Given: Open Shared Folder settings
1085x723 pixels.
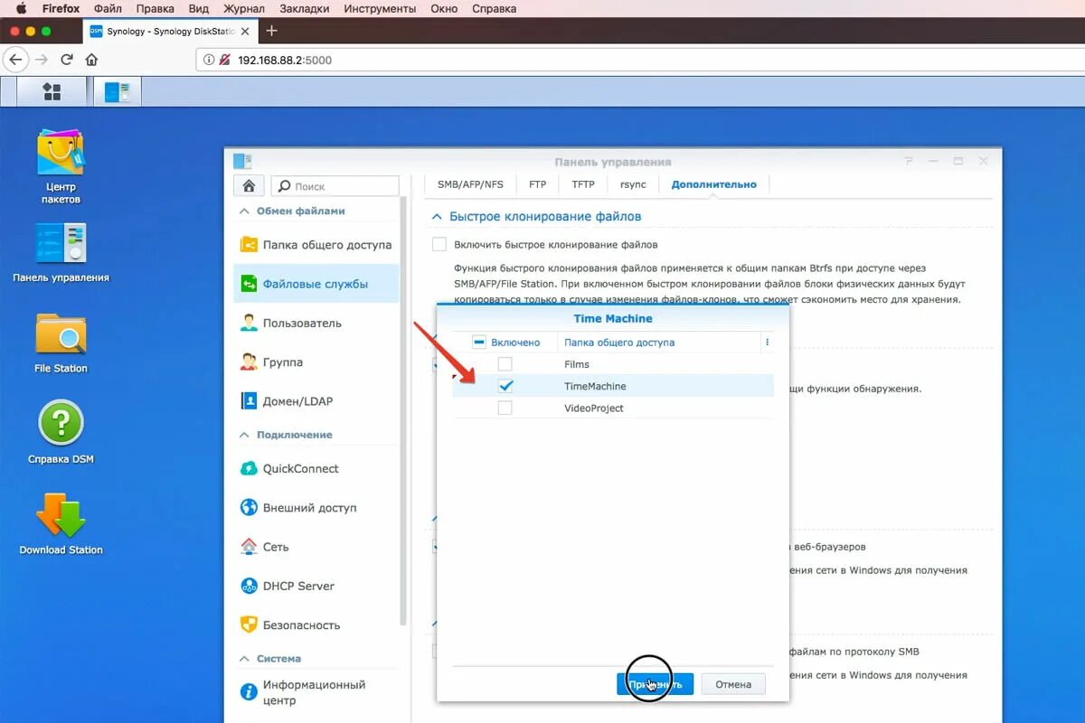Looking at the screenshot, I should 316,245.
